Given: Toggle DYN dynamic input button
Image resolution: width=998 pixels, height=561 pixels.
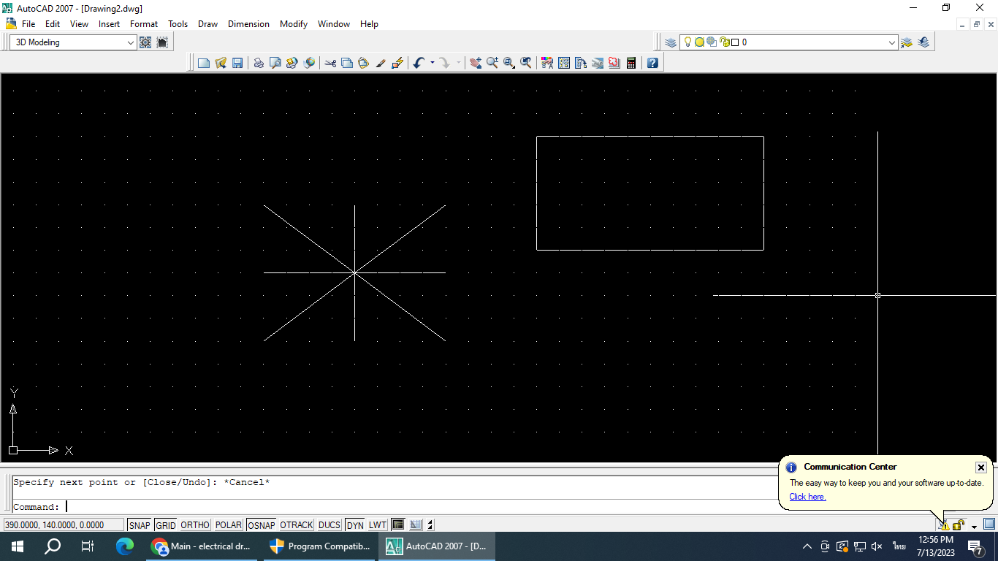Looking at the screenshot, I should pos(355,525).
